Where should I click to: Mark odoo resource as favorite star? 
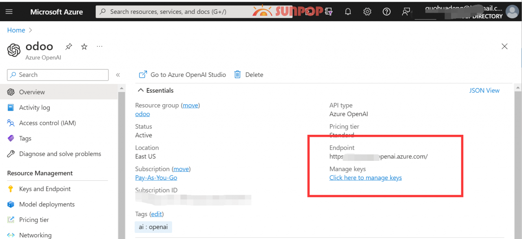(84, 47)
